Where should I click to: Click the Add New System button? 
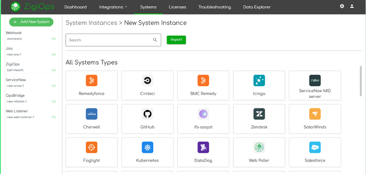tap(31, 22)
